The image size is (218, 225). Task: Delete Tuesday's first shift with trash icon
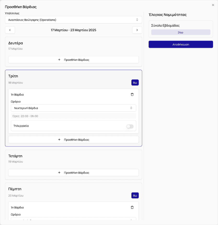coord(132,94)
